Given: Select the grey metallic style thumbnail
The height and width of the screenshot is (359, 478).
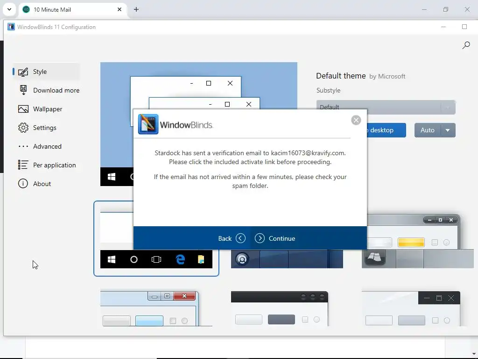Looking at the screenshot, I should tap(418, 241).
